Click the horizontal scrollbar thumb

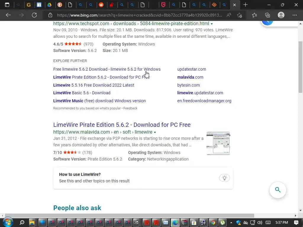pyautogui.click(x=130, y=215)
